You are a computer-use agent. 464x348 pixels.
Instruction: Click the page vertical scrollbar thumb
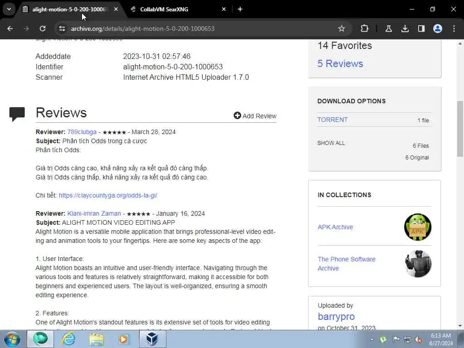click(x=460, y=129)
